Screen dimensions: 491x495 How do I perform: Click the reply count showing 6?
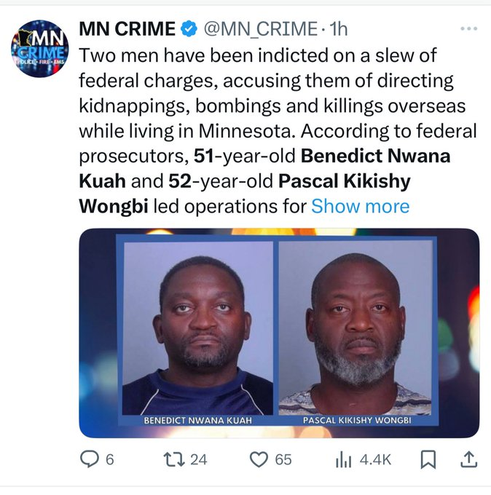coord(110,459)
